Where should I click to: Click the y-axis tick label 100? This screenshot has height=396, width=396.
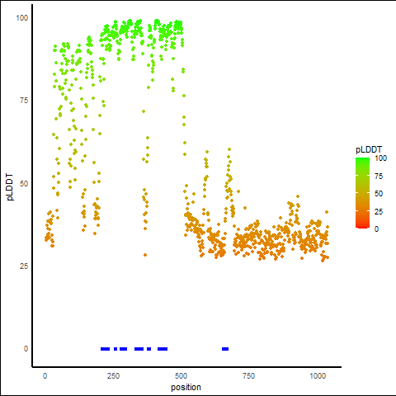(22, 18)
